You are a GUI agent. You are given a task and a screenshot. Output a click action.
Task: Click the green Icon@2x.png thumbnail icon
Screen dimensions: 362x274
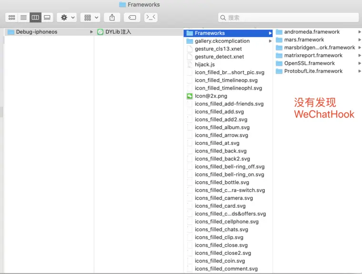pos(190,96)
